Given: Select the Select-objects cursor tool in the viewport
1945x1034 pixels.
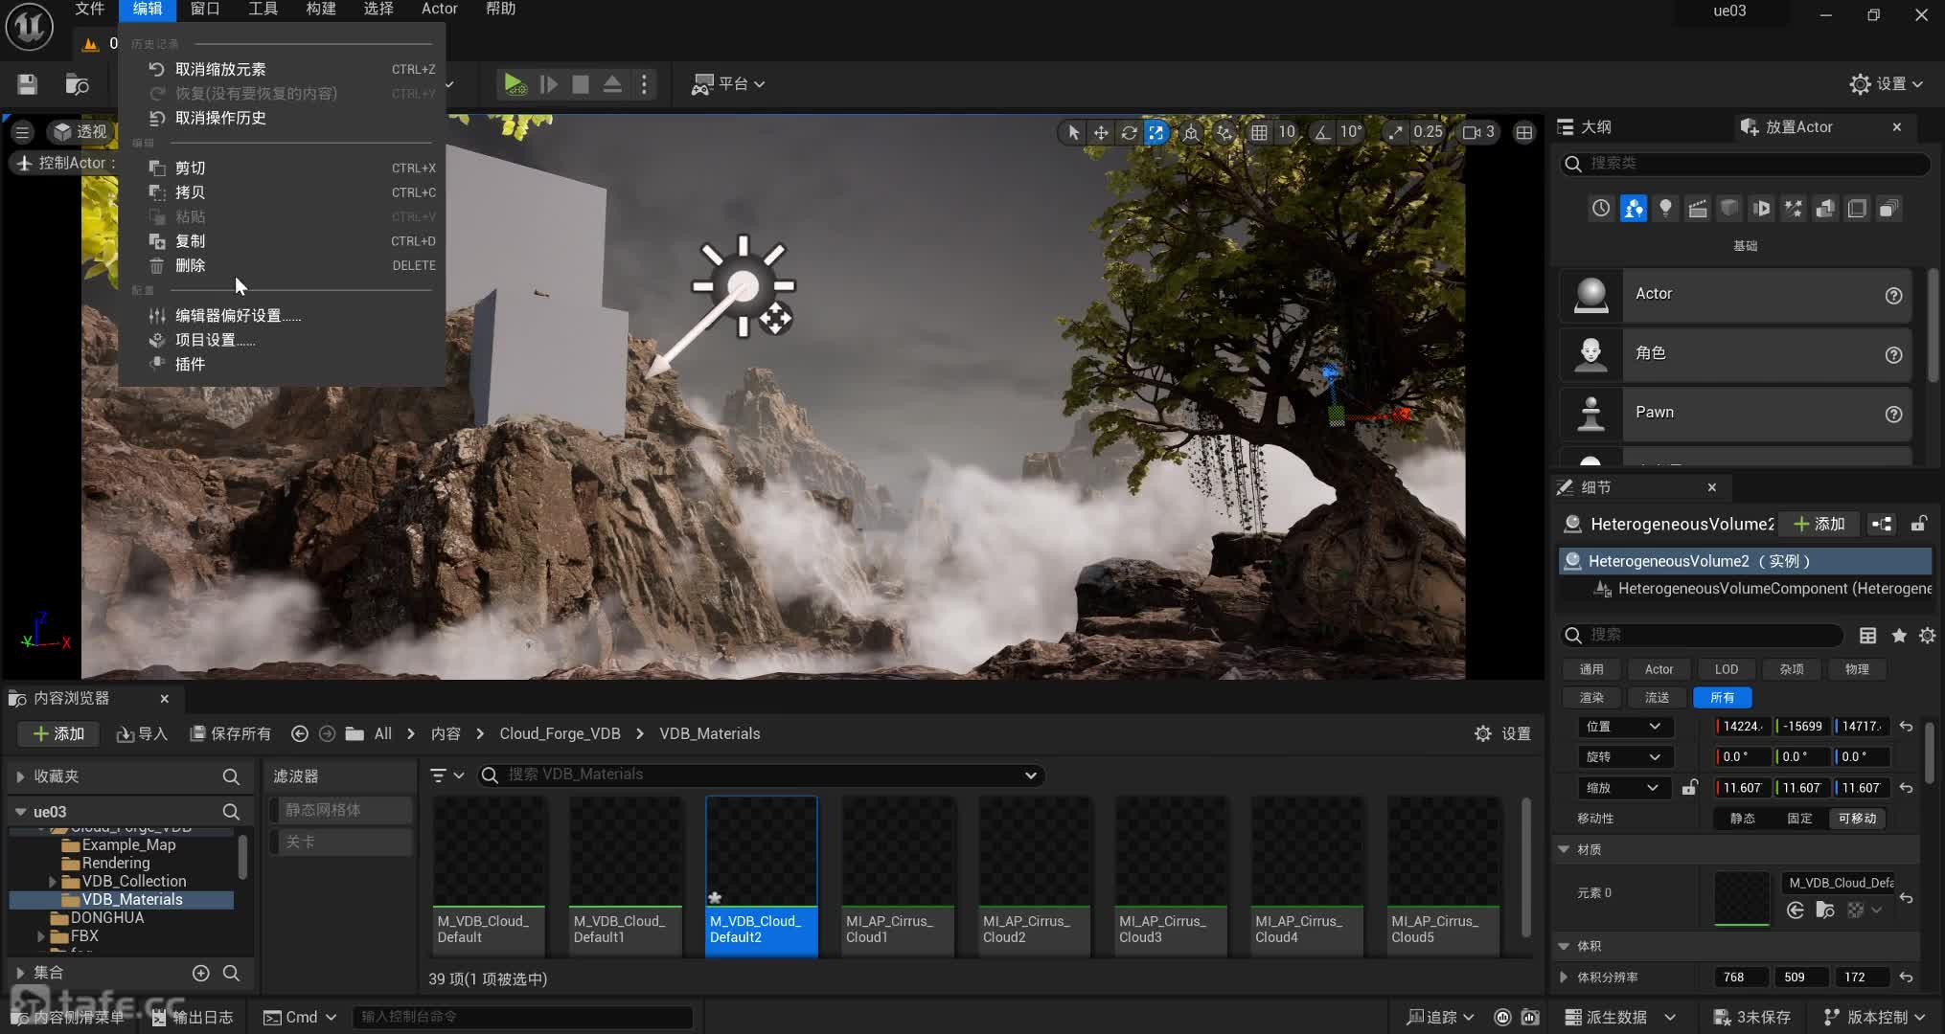Looking at the screenshot, I should pos(1073,132).
